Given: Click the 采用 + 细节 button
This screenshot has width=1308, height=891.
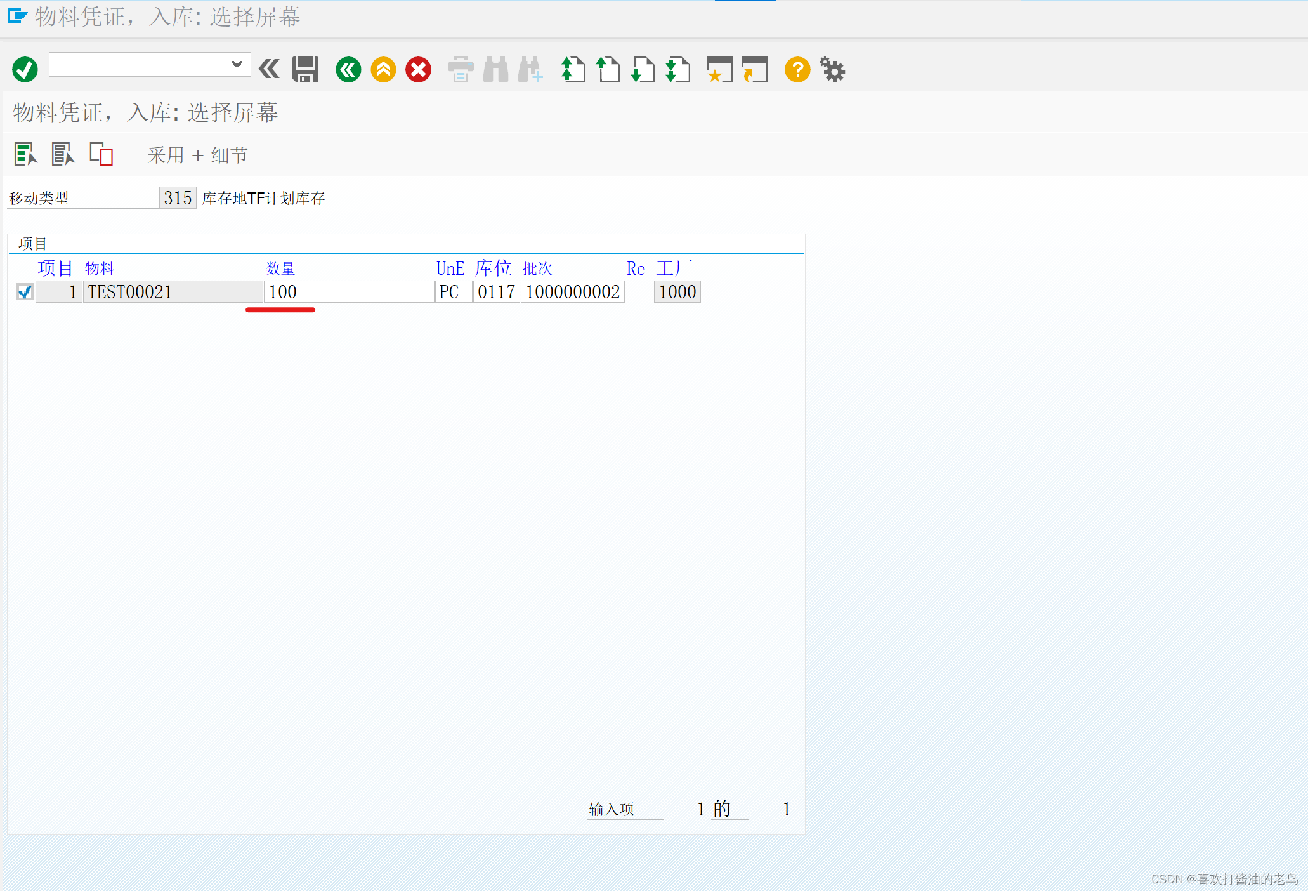Looking at the screenshot, I should click(x=197, y=155).
